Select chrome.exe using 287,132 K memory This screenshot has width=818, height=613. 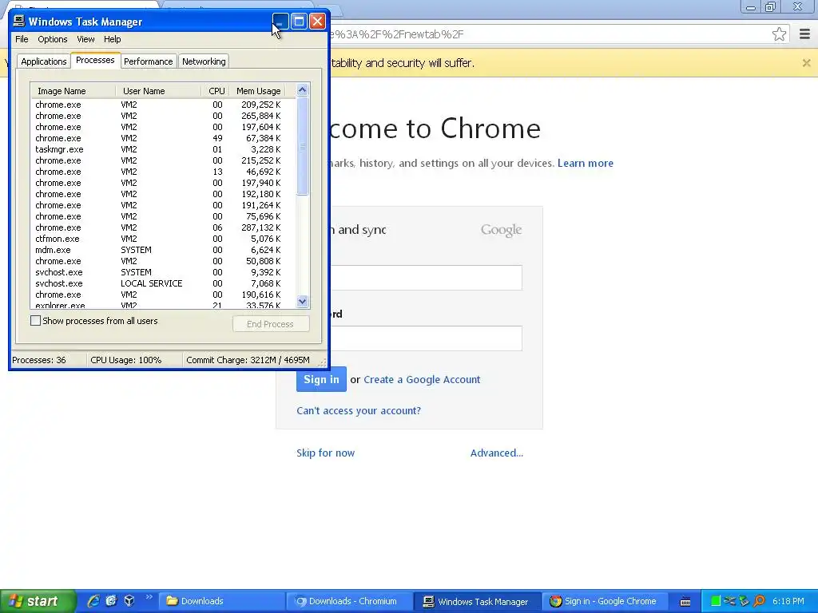163,227
